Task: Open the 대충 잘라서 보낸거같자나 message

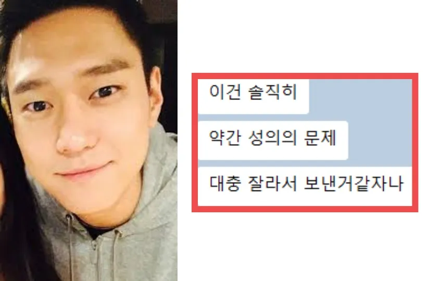Action: 305,186
